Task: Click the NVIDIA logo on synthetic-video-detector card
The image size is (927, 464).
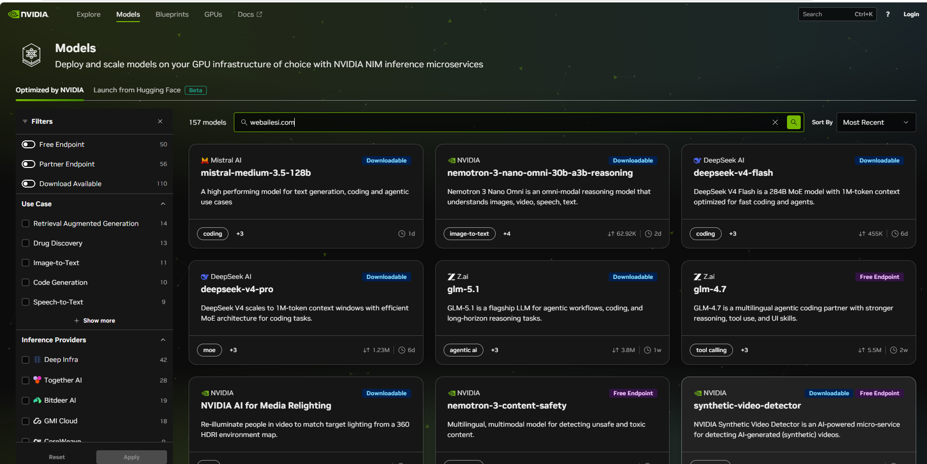Action: pos(698,393)
